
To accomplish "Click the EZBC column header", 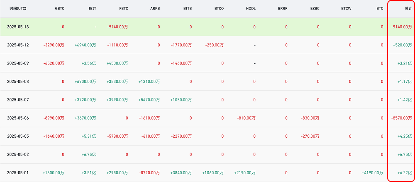I will point(315,8).
